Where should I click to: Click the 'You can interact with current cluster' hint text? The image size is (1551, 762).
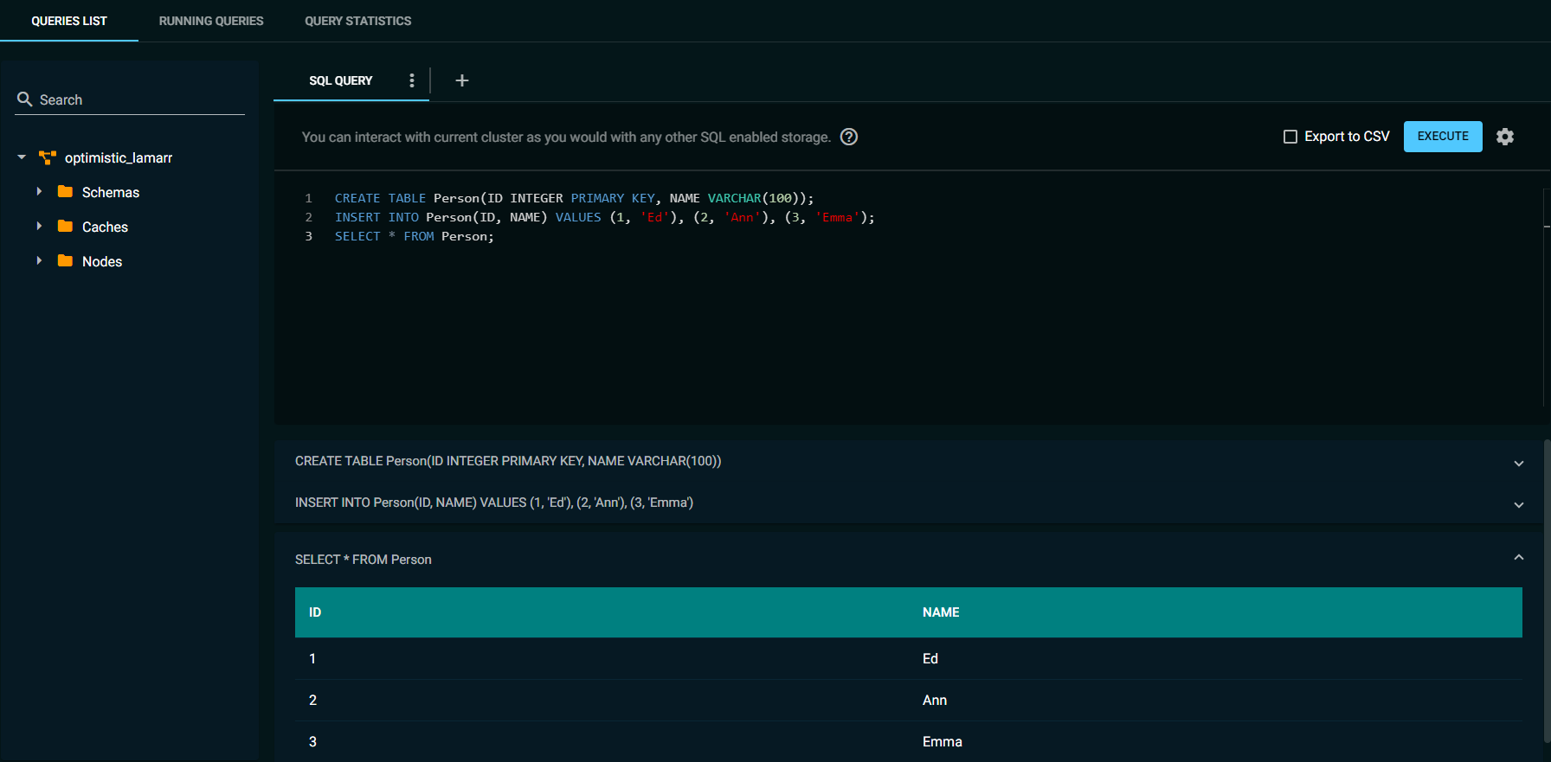566,137
